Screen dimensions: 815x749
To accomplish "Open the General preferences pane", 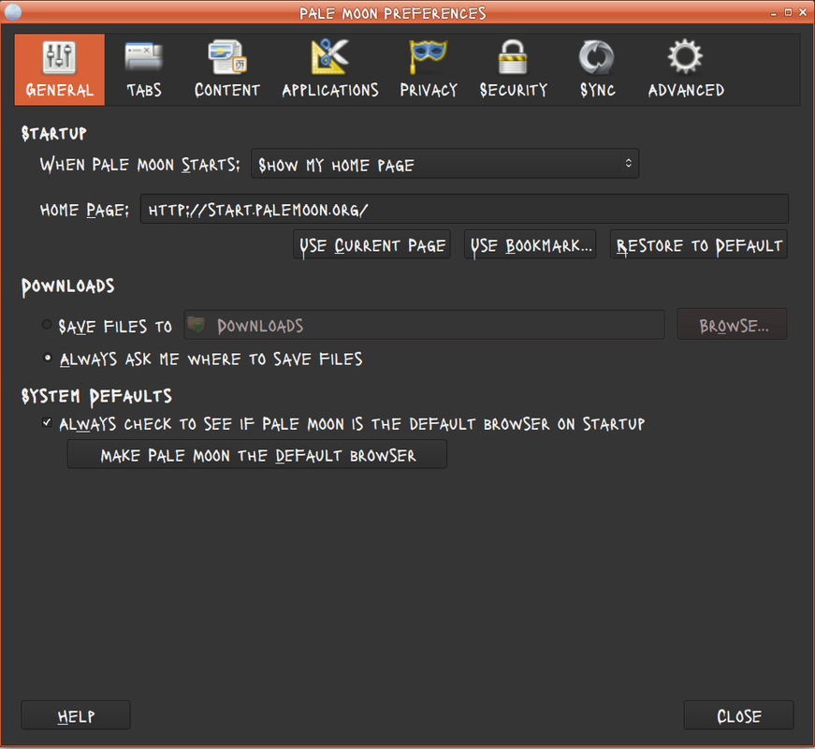I will tap(59, 69).
